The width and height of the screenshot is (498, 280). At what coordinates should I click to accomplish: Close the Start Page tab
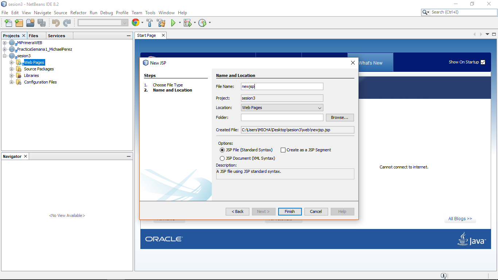coord(163,35)
